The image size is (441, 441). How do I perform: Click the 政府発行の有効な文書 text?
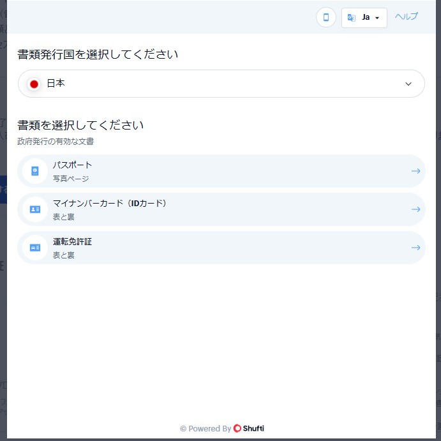56,141
